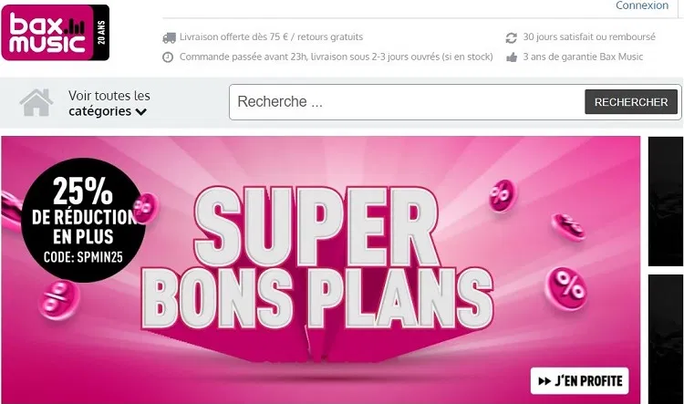Open the Connexion login link
The image size is (684, 404).
coord(642,5)
